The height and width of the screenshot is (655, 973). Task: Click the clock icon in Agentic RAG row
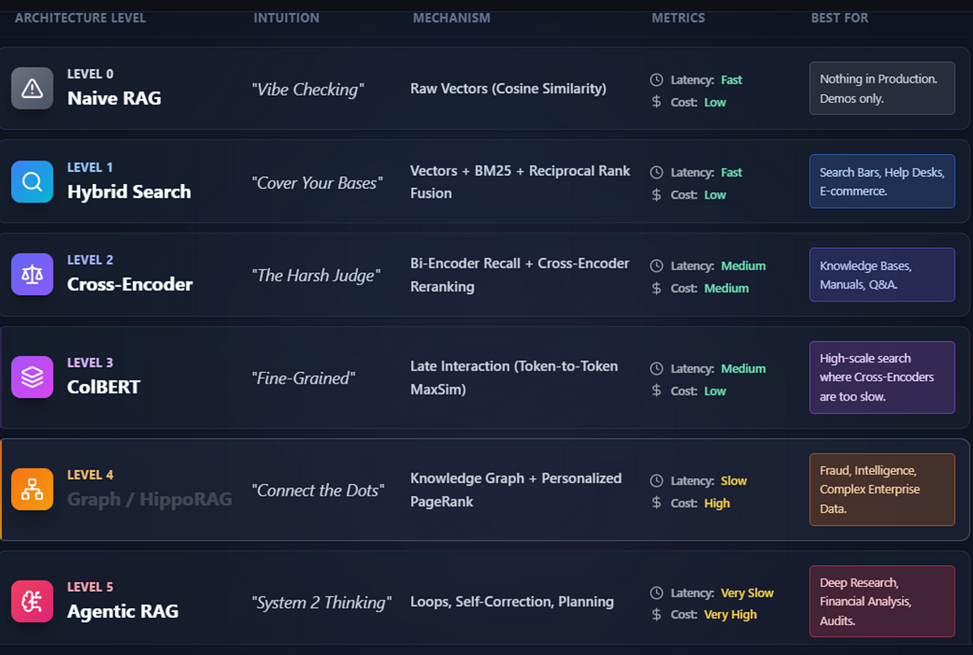(x=657, y=593)
